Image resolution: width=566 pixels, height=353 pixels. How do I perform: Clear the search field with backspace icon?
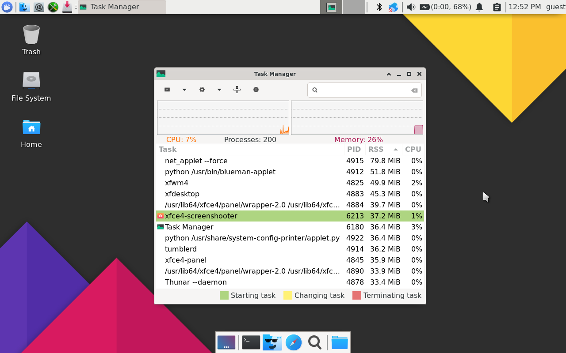tap(414, 90)
